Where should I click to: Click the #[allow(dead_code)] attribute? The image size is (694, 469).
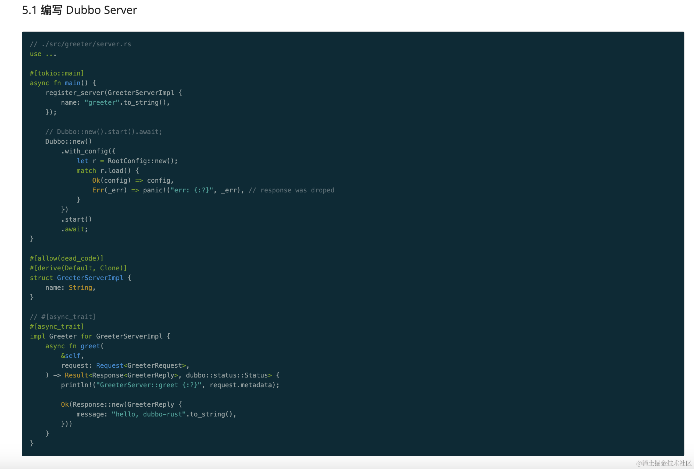click(66, 258)
